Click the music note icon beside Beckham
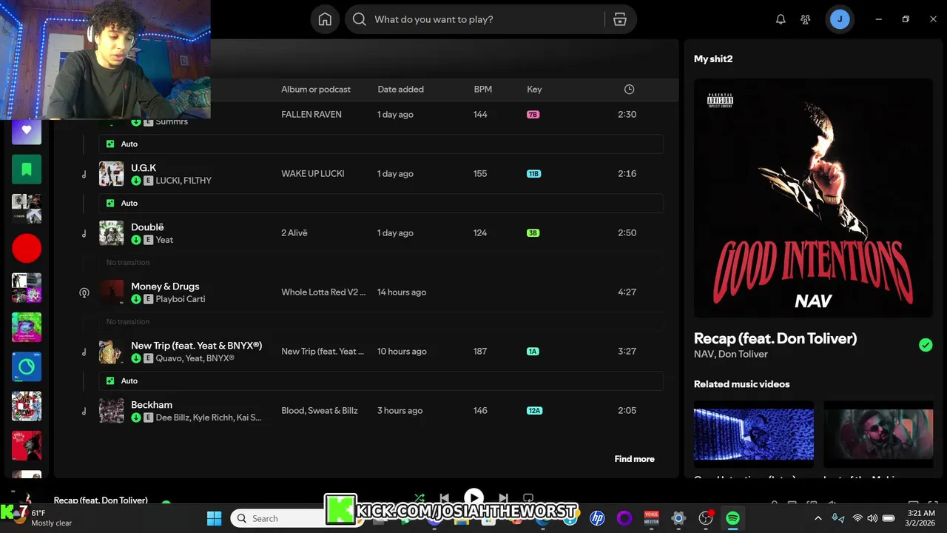 tap(84, 411)
